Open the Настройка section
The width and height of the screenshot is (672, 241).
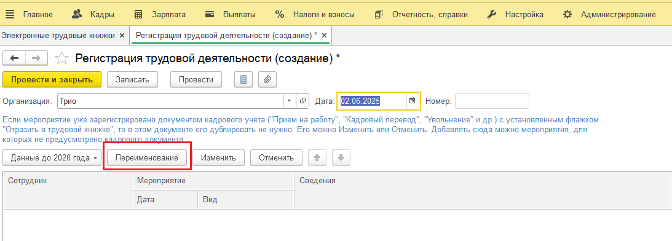pyautogui.click(x=524, y=15)
